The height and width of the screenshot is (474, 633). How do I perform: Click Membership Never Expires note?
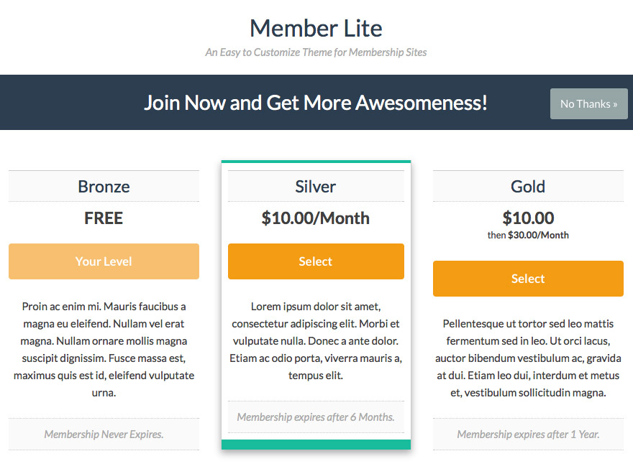[x=104, y=434]
